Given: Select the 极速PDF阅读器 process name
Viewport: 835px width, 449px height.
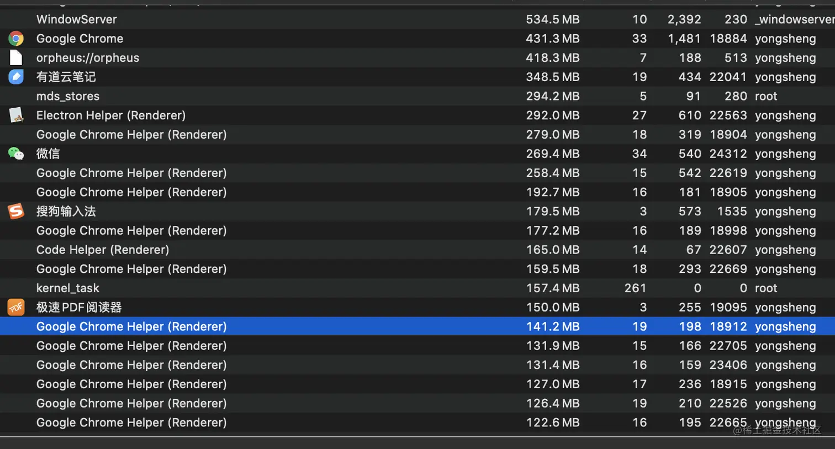Looking at the screenshot, I should [x=79, y=307].
